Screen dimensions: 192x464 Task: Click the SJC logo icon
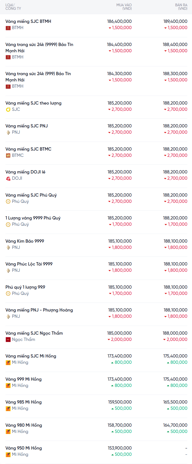pyautogui.click(x=8, y=109)
